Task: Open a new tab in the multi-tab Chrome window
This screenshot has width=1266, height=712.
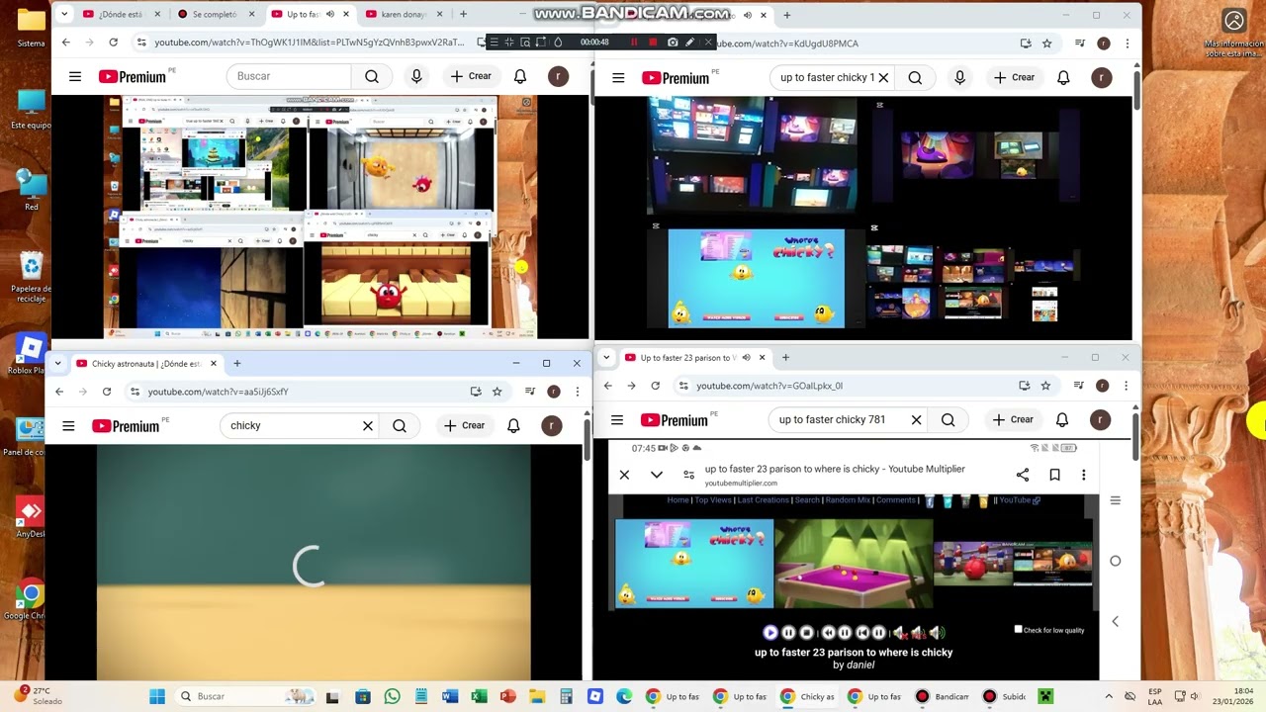Action: tap(463, 14)
